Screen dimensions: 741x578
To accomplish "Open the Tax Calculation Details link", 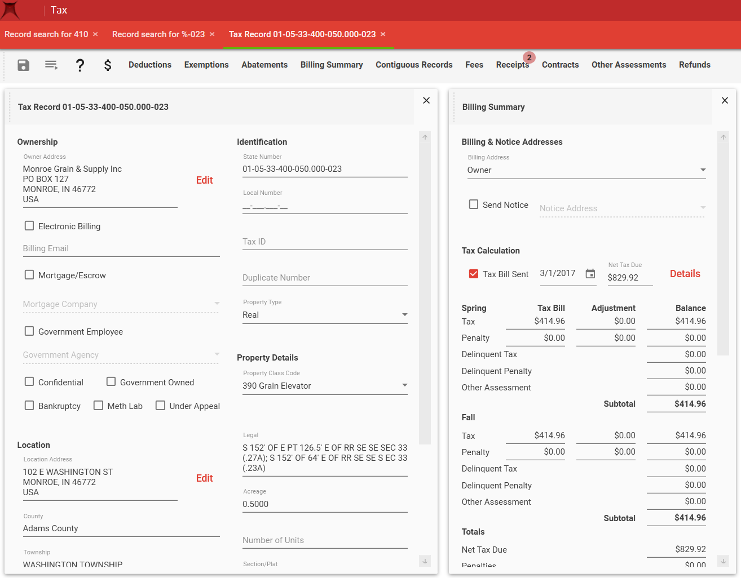I will (x=685, y=274).
